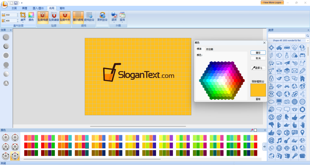Click the 更新設定 update settings icon
The height and width of the screenshot is (165, 310).
click(102, 17)
